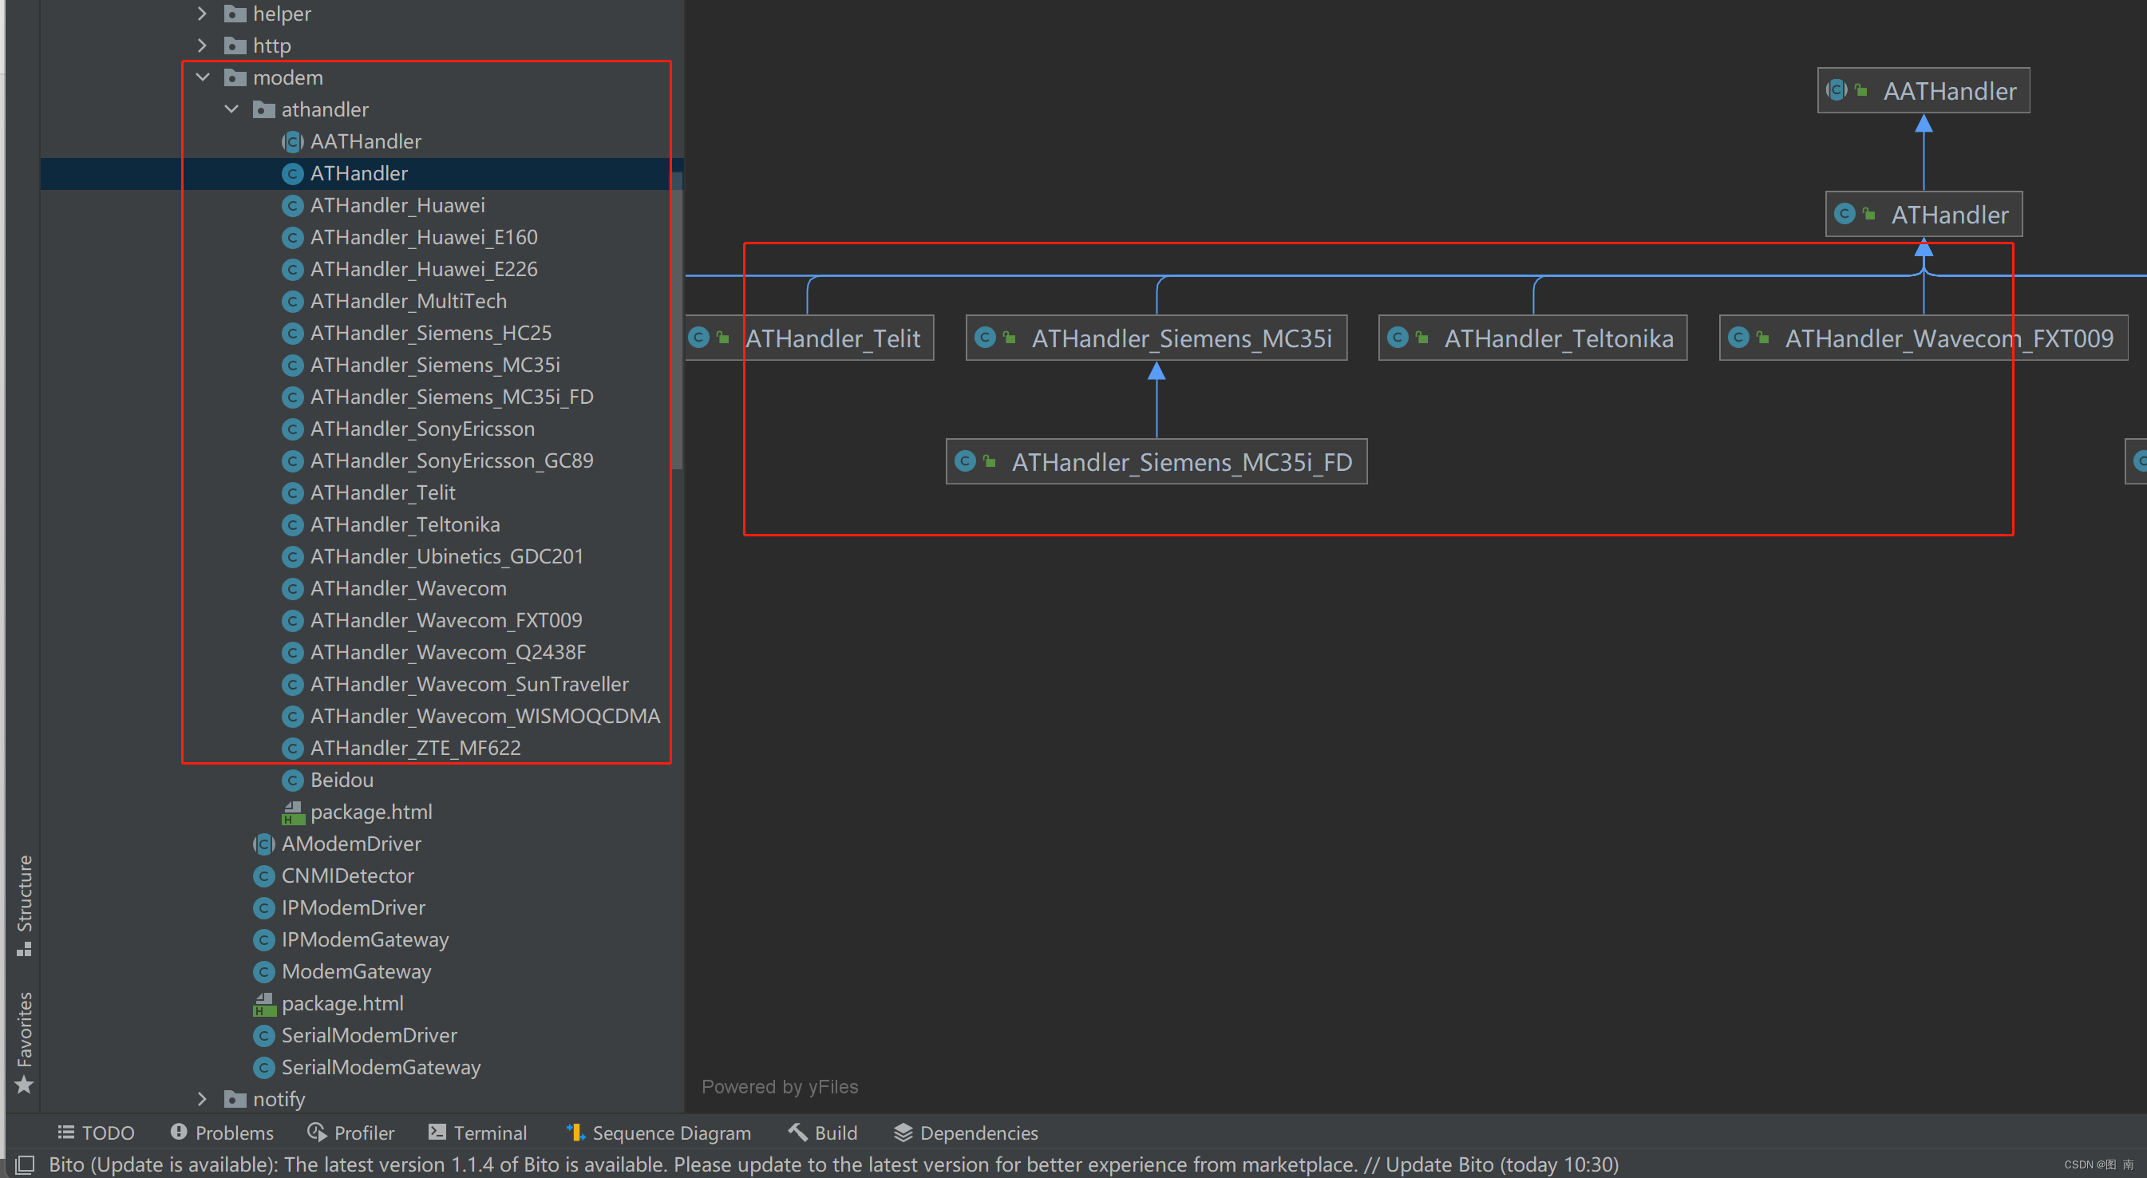
Task: Open the Build tool window
Action: [x=823, y=1133]
